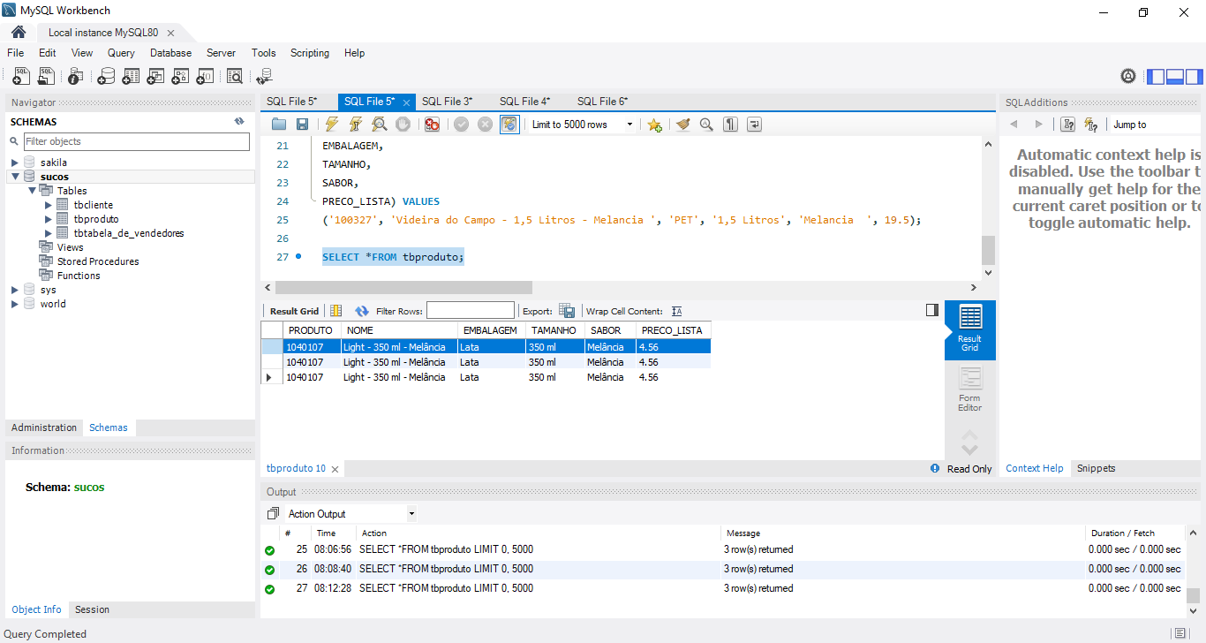Screen dimensions: 1206x643
Task: Open the tbproduto 10 result tab
Action: pyautogui.click(x=296, y=468)
